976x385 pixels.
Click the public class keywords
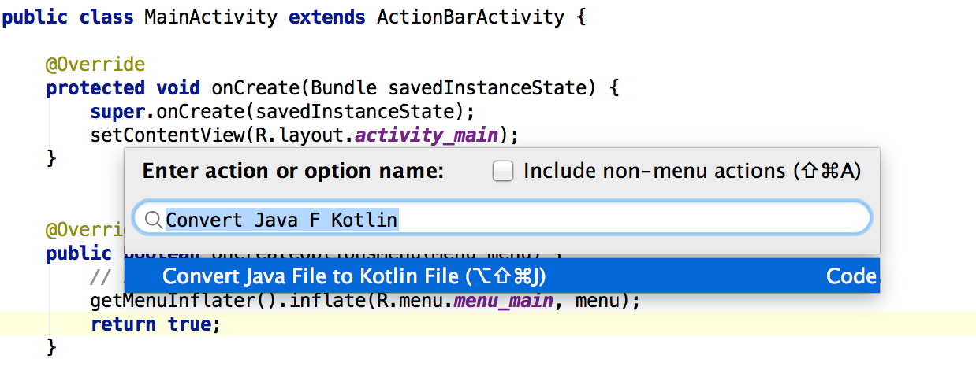point(68,17)
